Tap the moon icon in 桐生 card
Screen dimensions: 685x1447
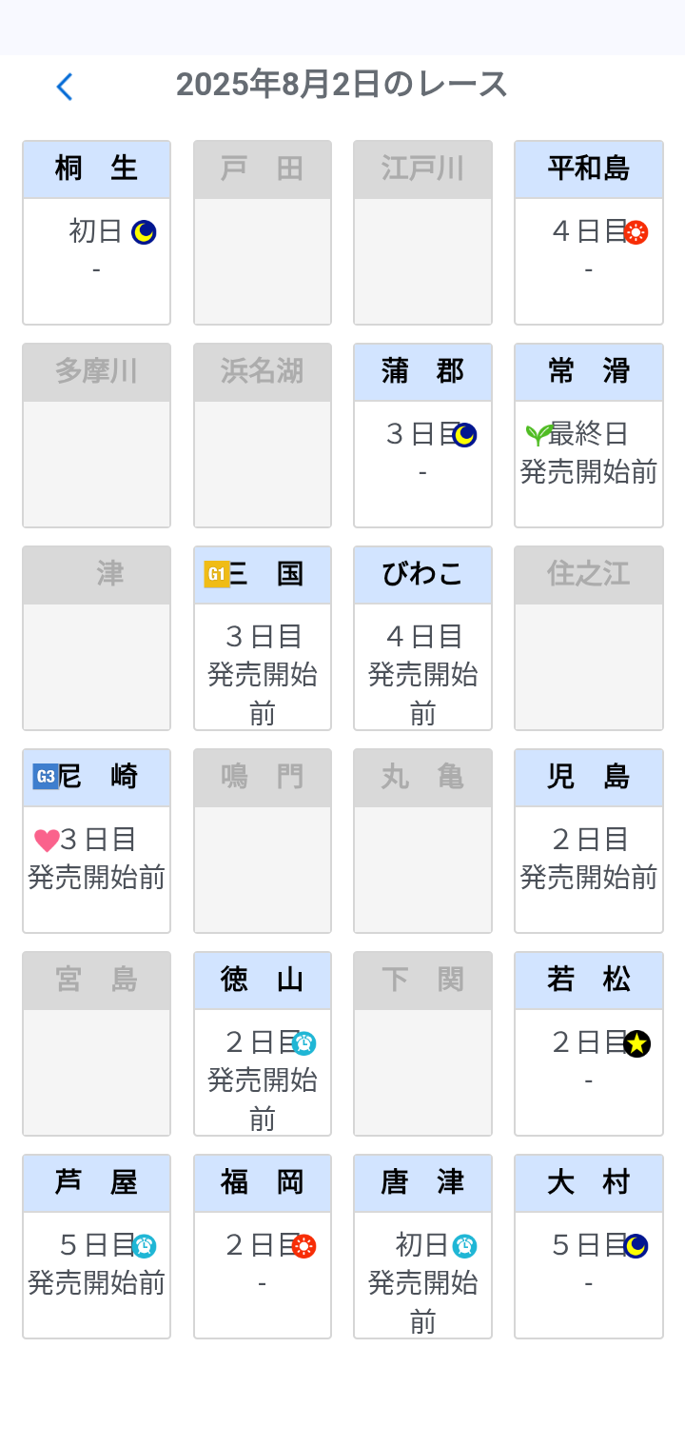[144, 232]
